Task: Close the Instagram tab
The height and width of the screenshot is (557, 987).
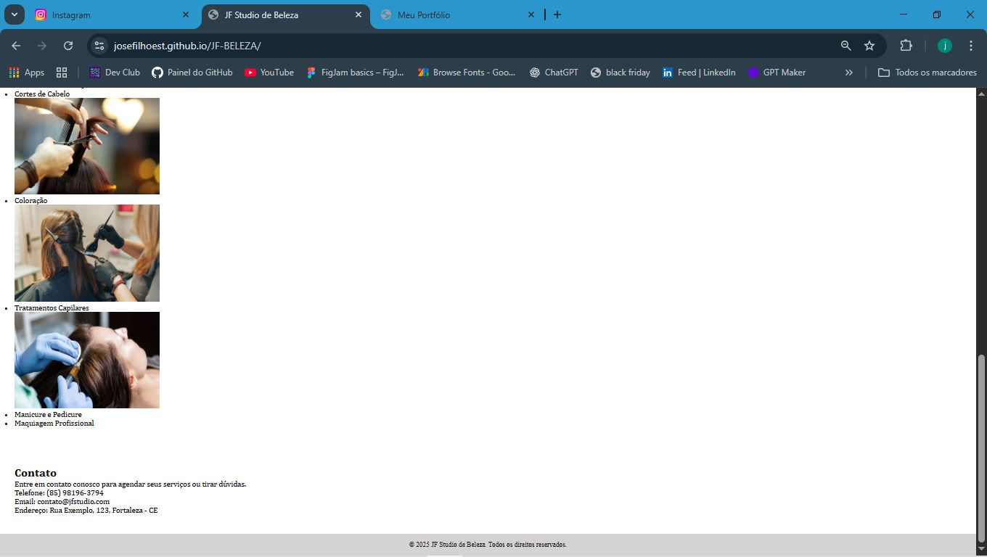Action: [186, 15]
